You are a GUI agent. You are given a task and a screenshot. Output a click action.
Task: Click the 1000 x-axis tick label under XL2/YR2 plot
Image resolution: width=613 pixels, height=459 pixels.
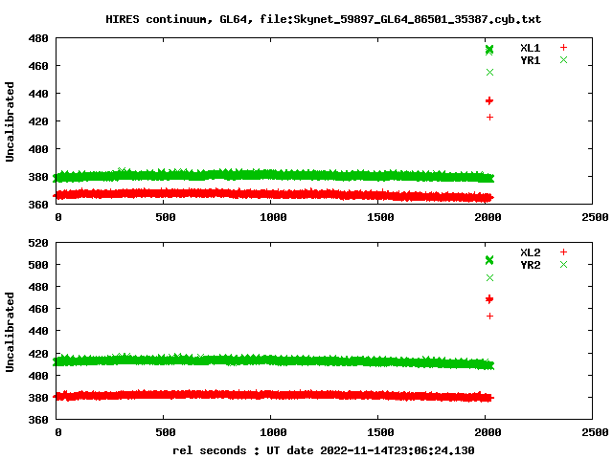[273, 432]
